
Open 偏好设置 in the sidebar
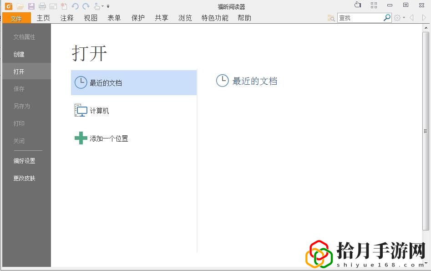click(x=26, y=161)
